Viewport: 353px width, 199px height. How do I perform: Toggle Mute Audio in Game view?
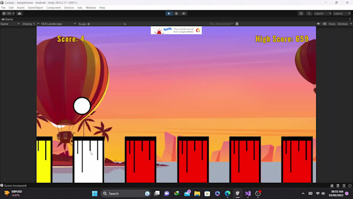point(319,24)
